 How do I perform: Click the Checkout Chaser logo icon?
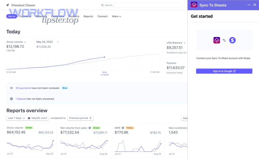(x=8, y=5)
